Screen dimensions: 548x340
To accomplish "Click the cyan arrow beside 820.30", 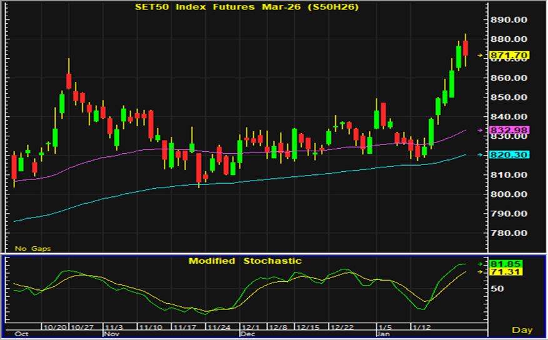I will click(480, 154).
